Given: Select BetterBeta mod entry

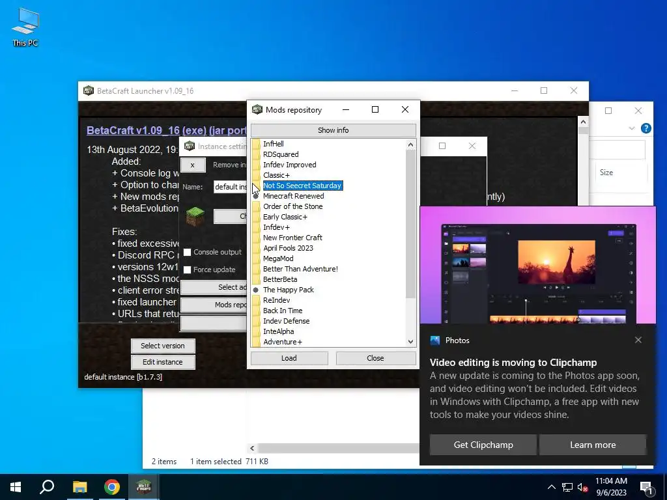Looking at the screenshot, I should (280, 279).
